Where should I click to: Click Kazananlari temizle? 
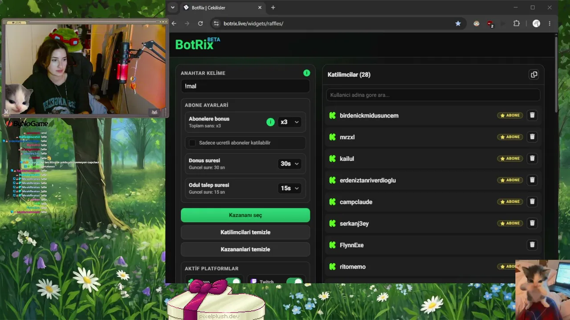click(245, 249)
